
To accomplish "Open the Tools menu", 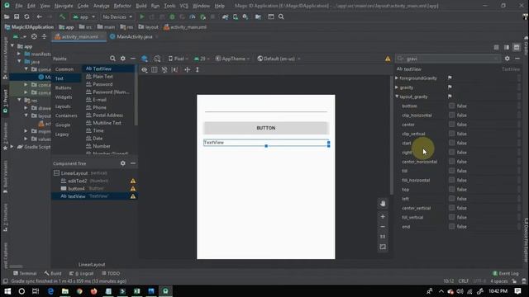I will pyautogui.click(x=169, y=6).
